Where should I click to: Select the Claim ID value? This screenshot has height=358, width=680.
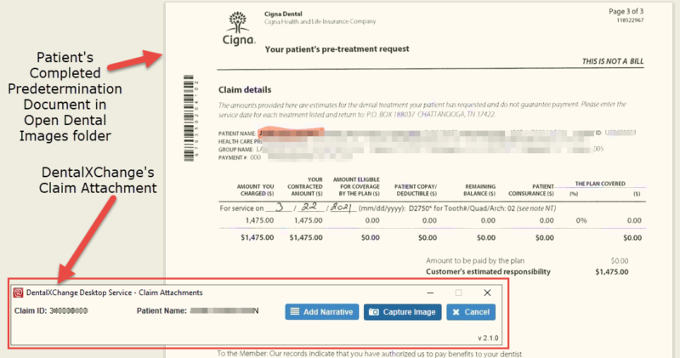pos(68,312)
